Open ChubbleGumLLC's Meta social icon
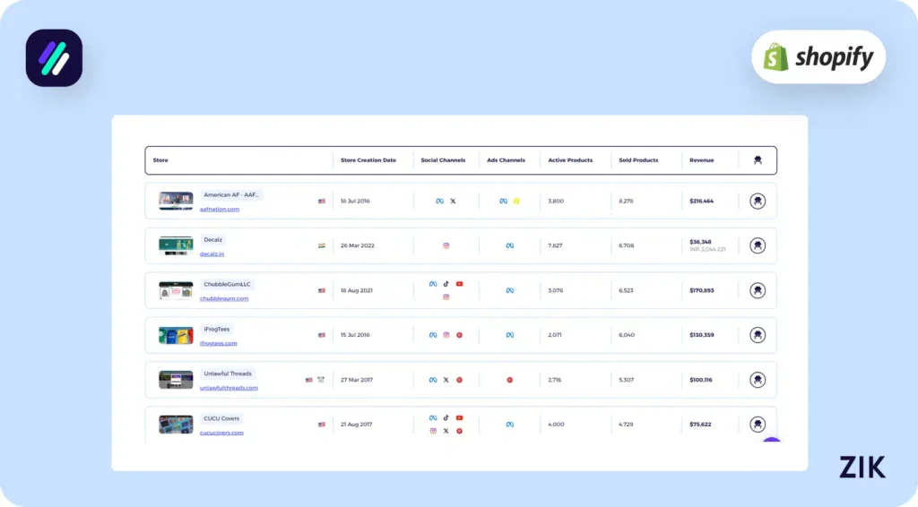Viewport: 918px width, 507px height. [433, 284]
